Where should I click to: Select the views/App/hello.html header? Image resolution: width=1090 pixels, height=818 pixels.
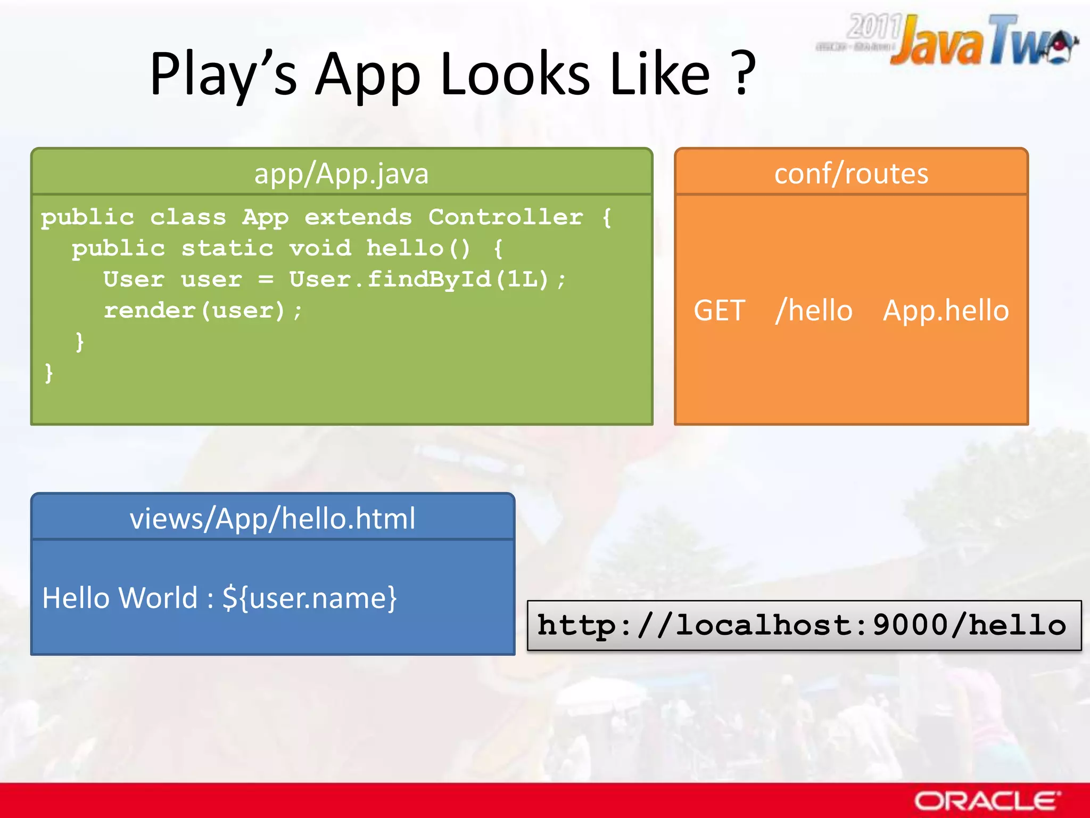tap(272, 518)
